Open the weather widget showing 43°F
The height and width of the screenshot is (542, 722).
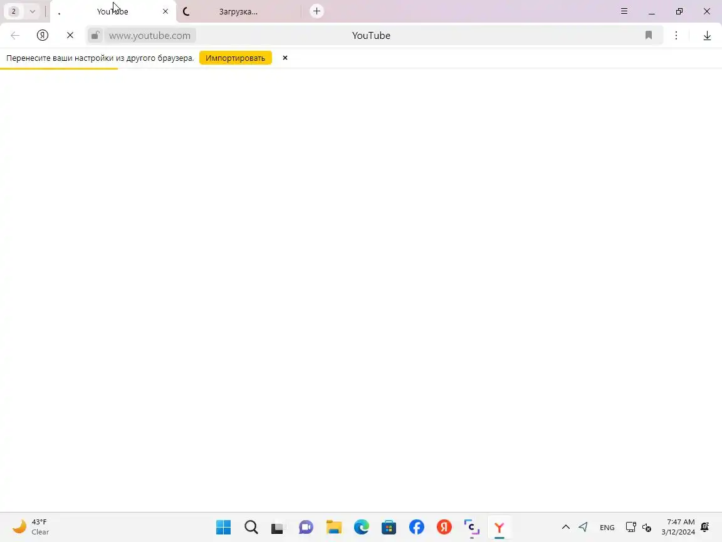point(30,527)
